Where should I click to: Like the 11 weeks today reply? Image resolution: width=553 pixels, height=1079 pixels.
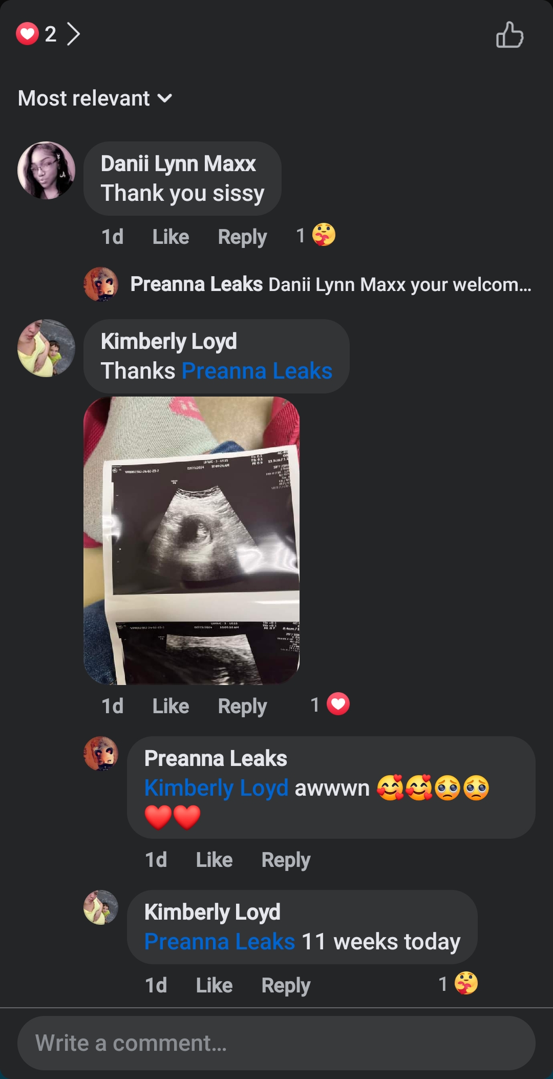pyautogui.click(x=214, y=985)
